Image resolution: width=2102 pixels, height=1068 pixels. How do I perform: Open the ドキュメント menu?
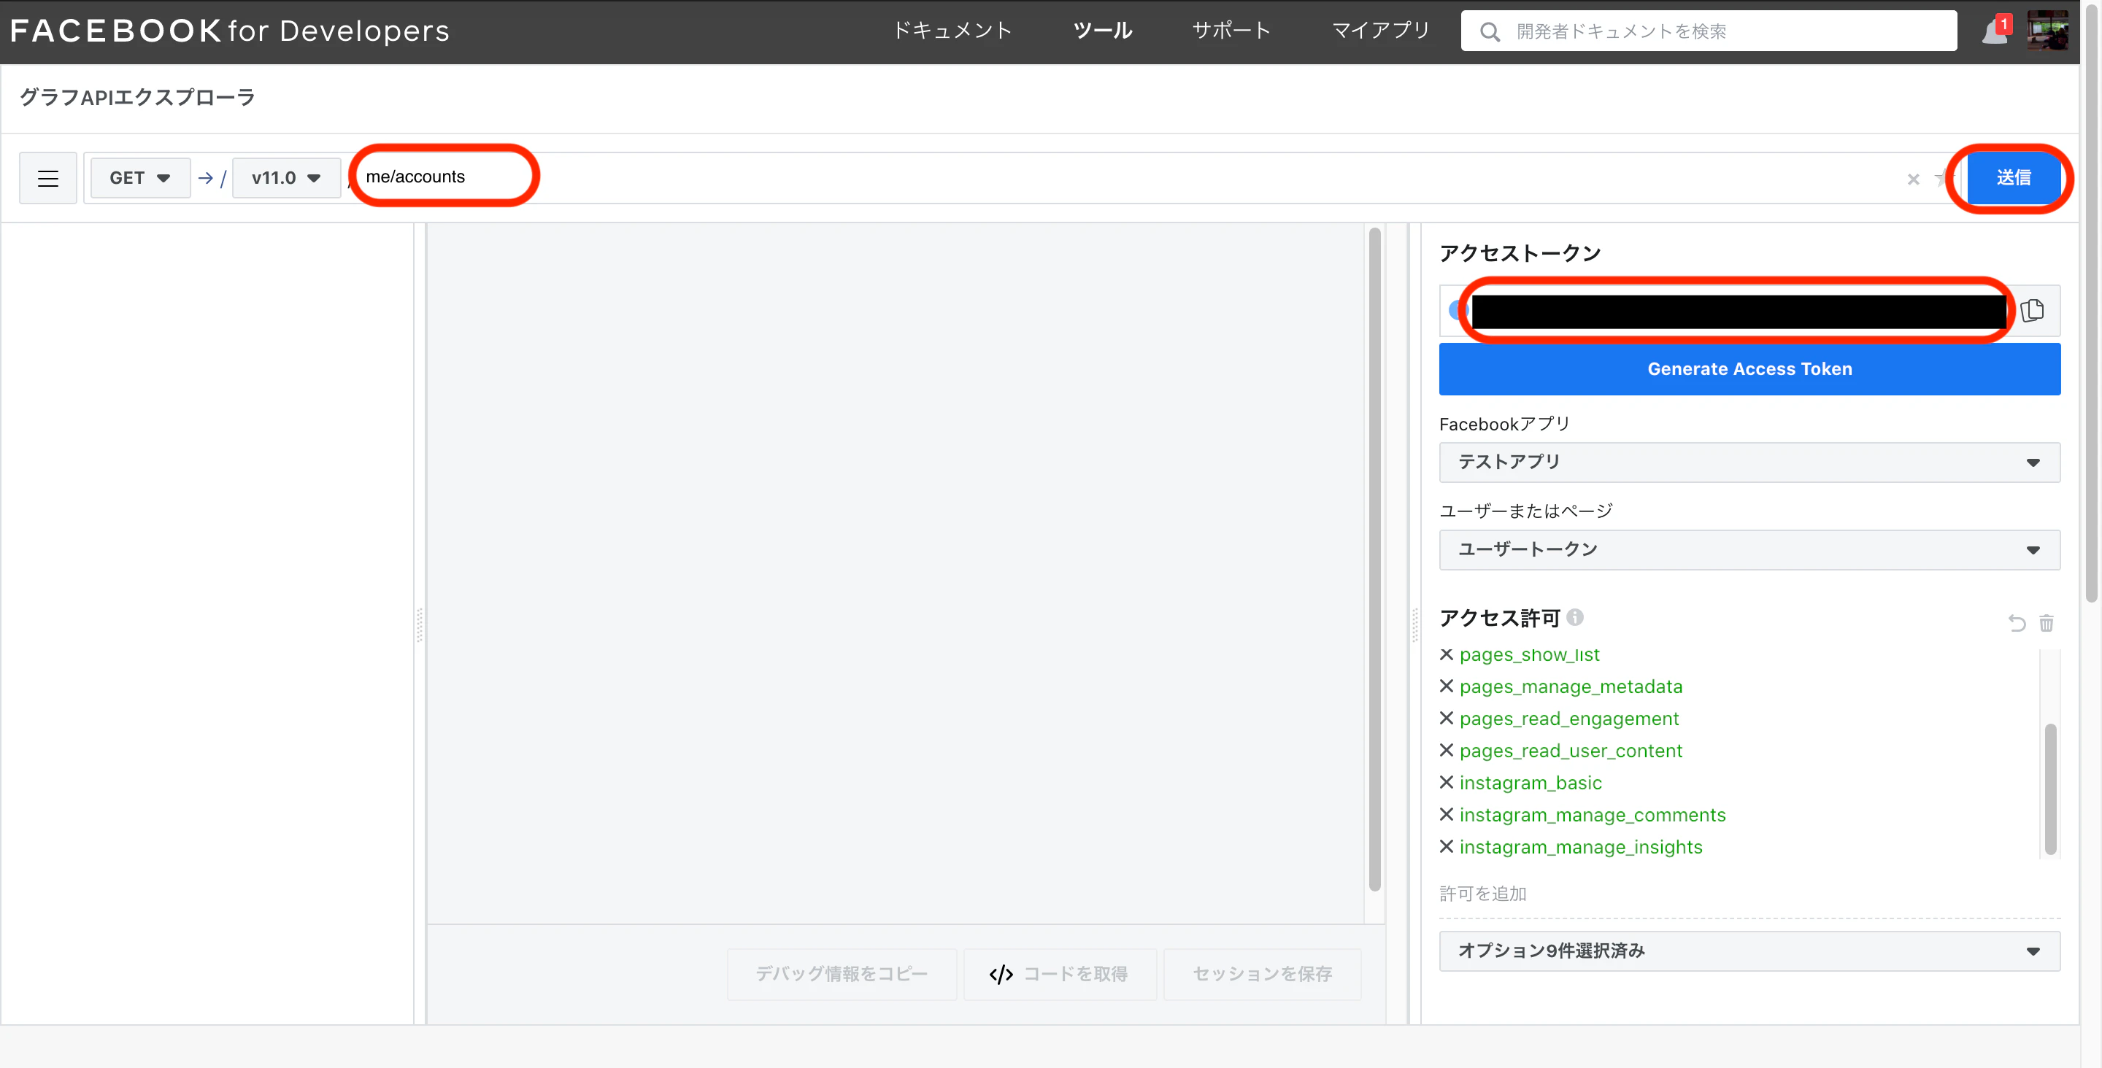(x=952, y=31)
